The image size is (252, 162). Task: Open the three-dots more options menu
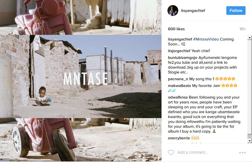tap(242, 153)
